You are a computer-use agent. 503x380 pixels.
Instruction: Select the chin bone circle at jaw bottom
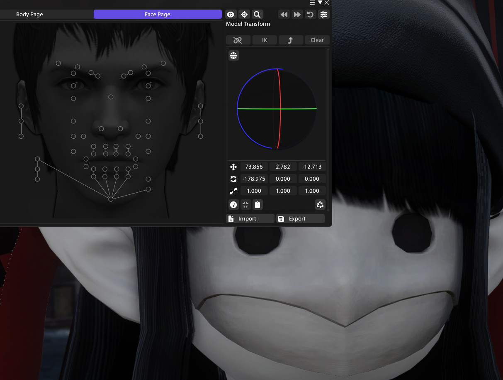pos(111,199)
